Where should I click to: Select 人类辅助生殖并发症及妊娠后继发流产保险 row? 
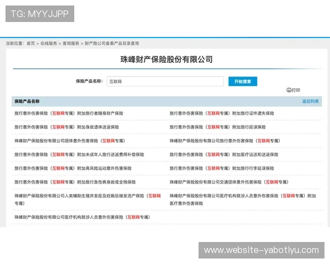(87, 199)
